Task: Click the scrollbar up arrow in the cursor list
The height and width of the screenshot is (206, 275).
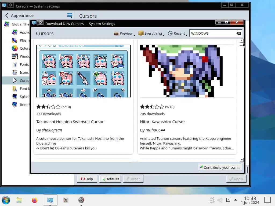Action: click(x=241, y=41)
